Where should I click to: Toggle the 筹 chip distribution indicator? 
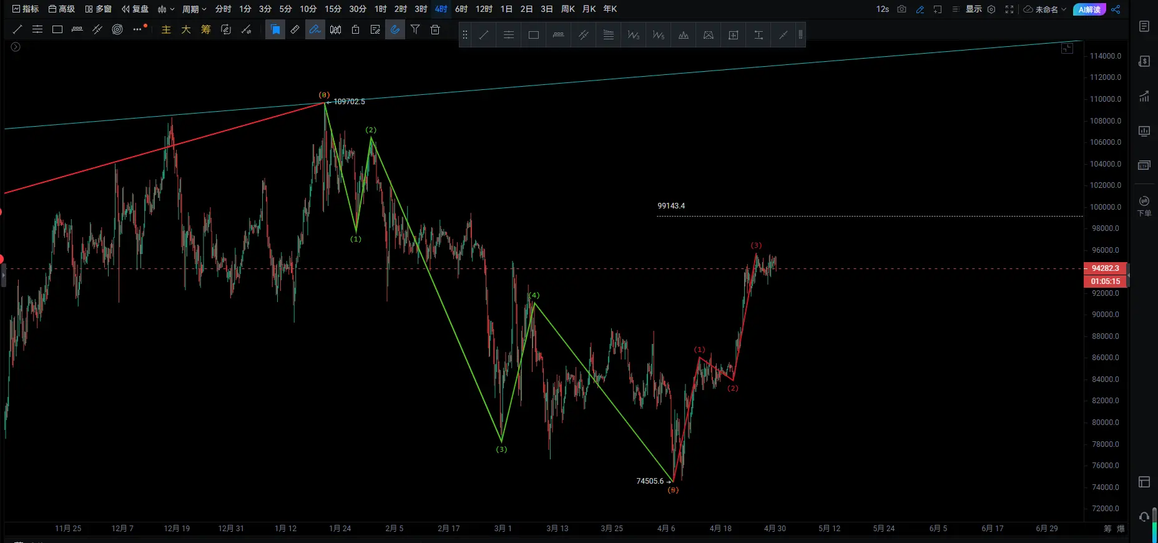206,29
